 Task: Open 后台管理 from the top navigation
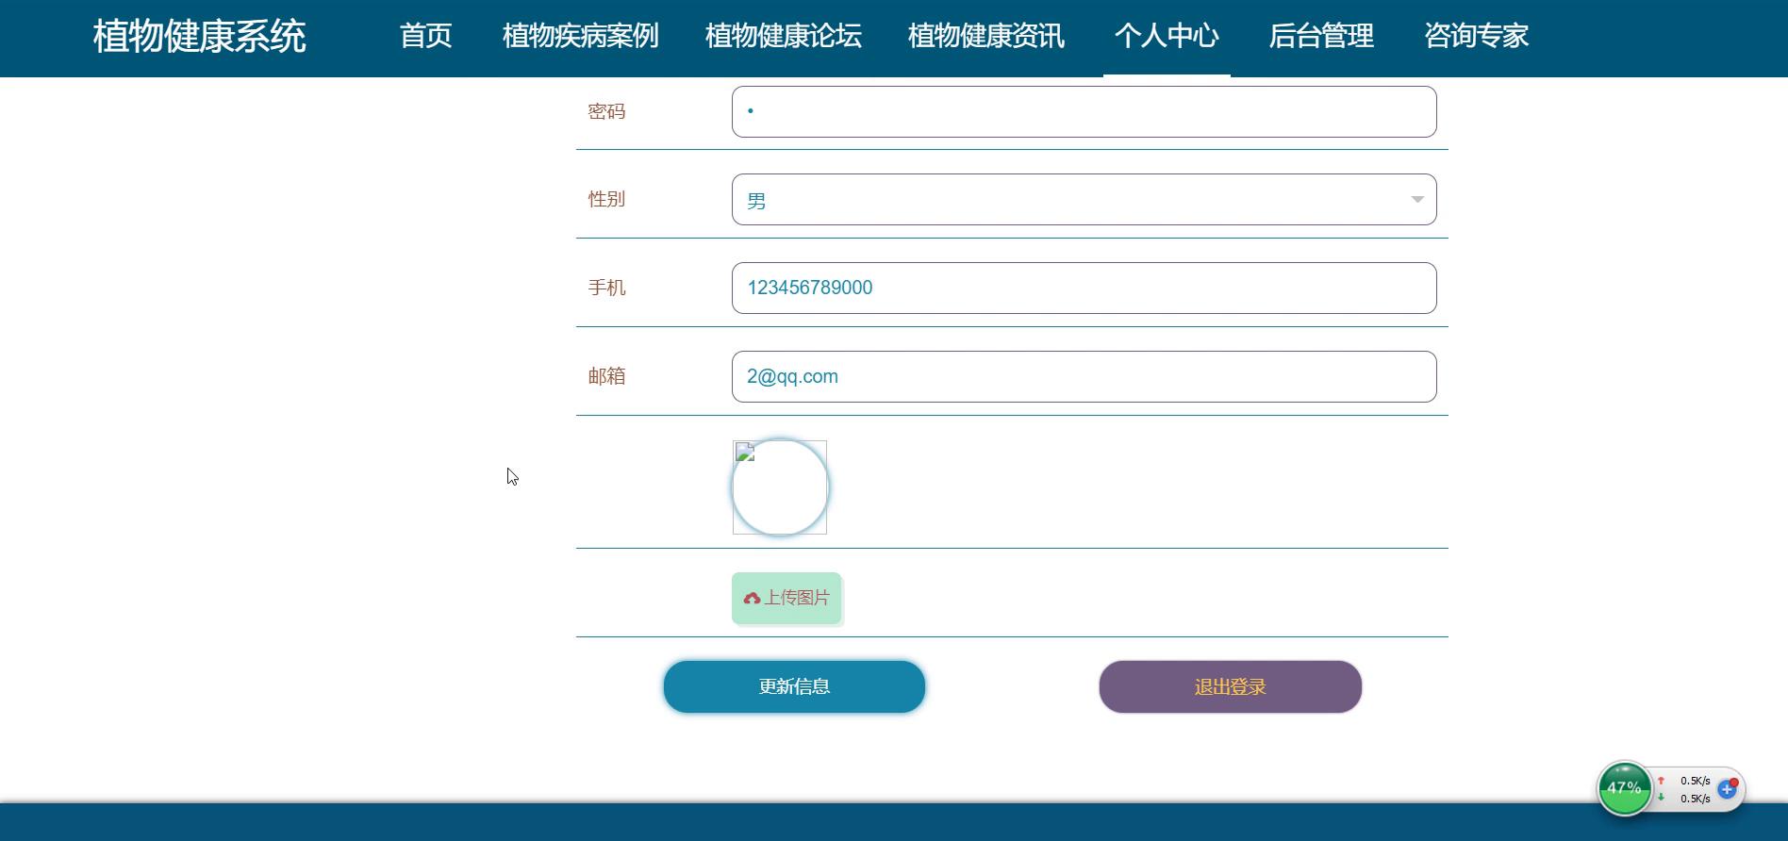click(x=1320, y=37)
